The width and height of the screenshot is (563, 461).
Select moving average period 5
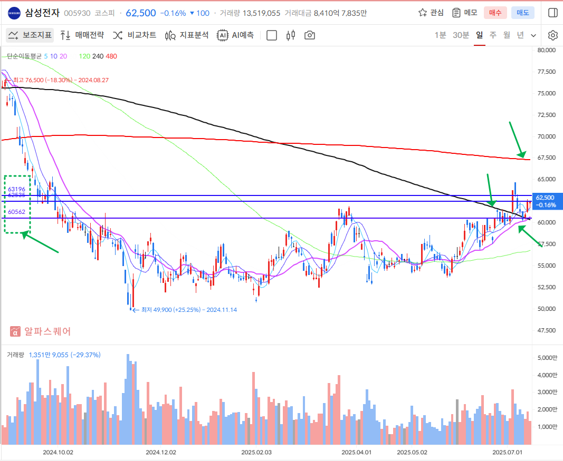pos(45,56)
